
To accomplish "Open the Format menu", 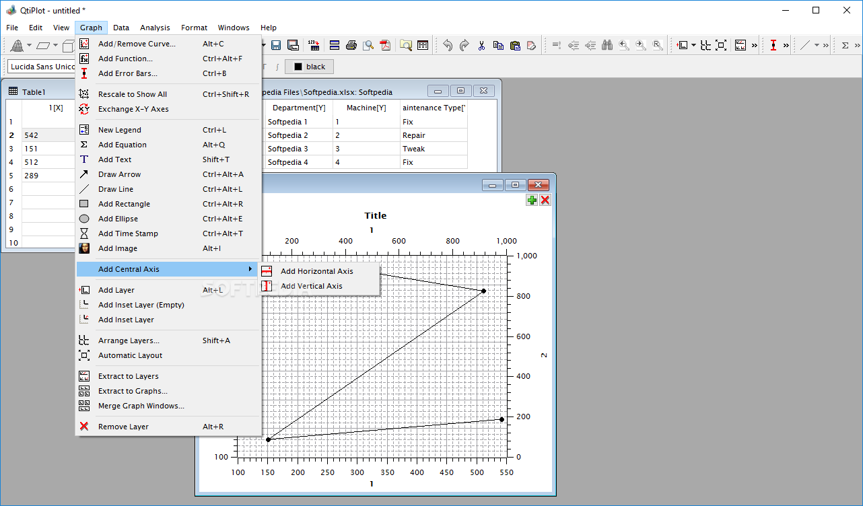I will pyautogui.click(x=194, y=28).
